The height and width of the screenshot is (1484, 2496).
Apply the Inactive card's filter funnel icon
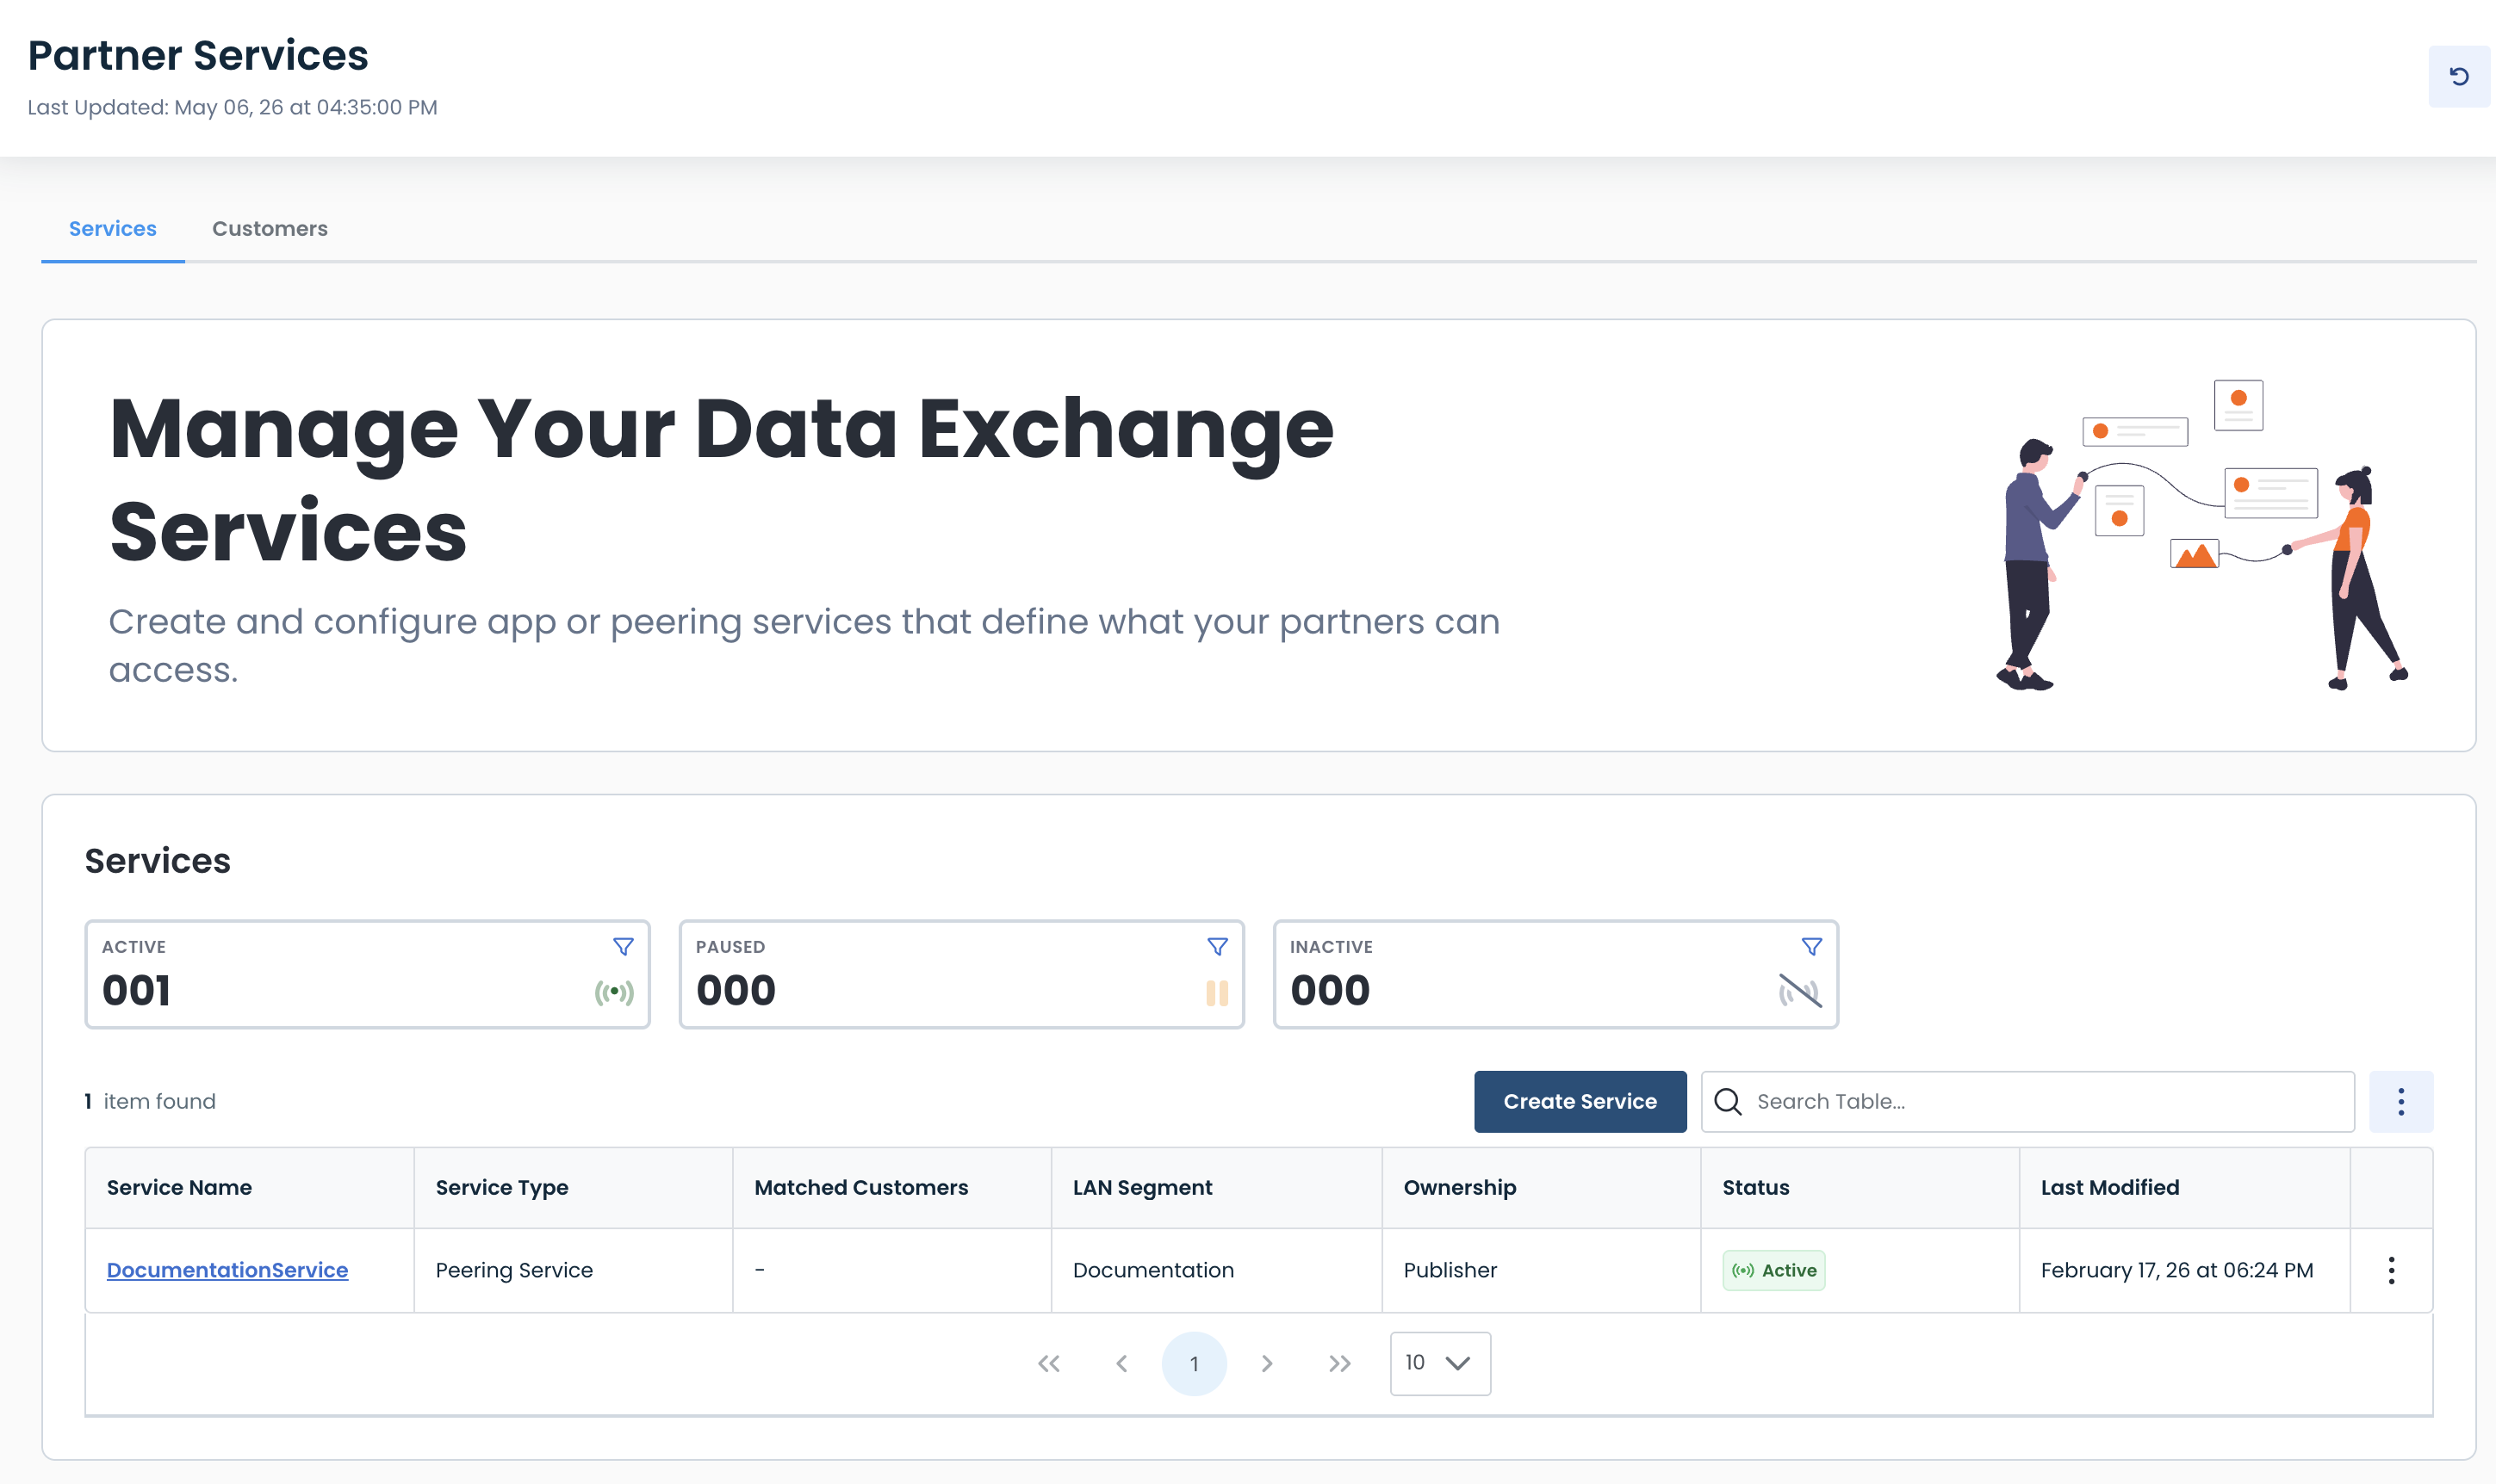coord(1812,946)
